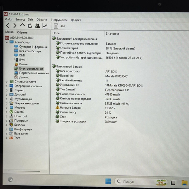Select Властивості батареї group row
Image resolution: width=189 pixels, height=189 pixels.
click(x=67, y=66)
